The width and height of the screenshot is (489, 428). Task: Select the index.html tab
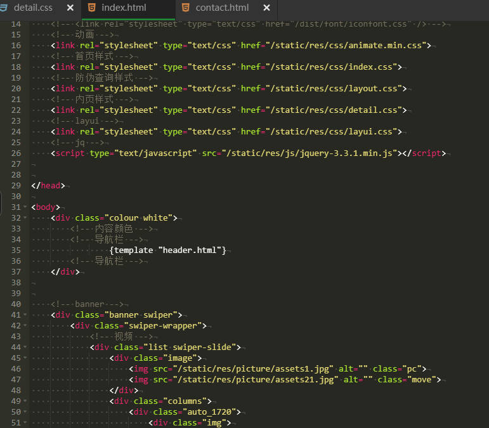[x=124, y=8]
